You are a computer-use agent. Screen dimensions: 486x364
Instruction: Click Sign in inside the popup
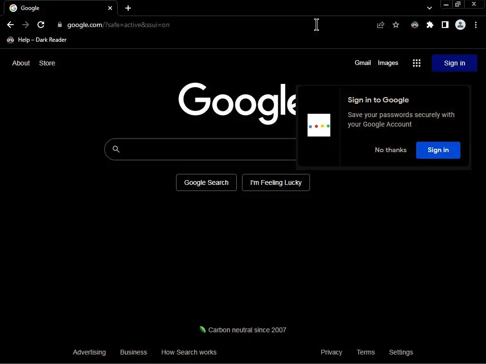pos(438,150)
